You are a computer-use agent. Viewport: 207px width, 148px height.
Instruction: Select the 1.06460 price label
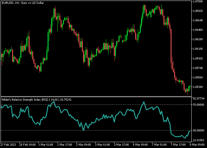pos(198,30)
